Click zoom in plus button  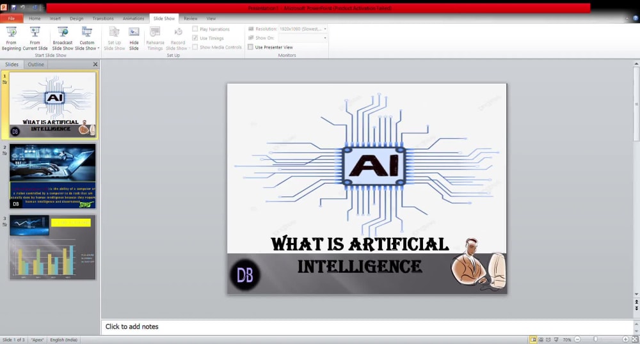pos(625,339)
